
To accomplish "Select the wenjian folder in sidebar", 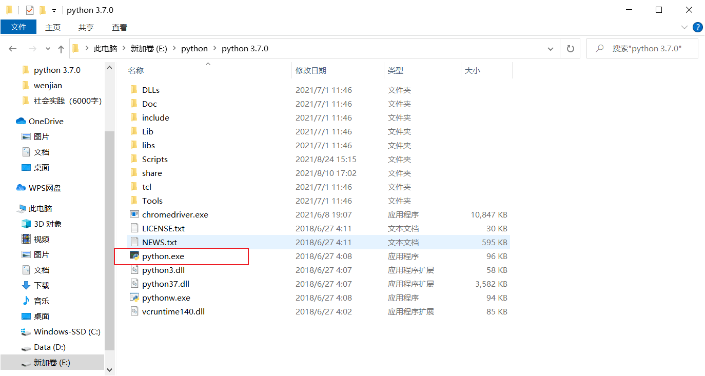I will (x=48, y=85).
